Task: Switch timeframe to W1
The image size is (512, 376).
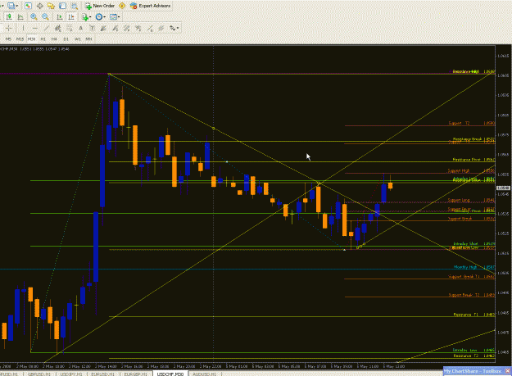Action: pyautogui.click(x=77, y=39)
